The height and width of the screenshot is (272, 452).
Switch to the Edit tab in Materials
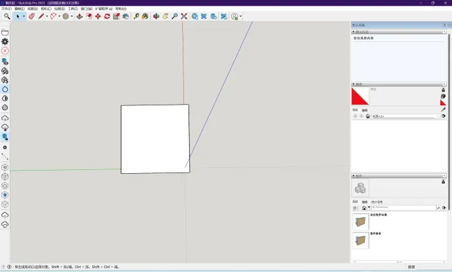point(364,110)
